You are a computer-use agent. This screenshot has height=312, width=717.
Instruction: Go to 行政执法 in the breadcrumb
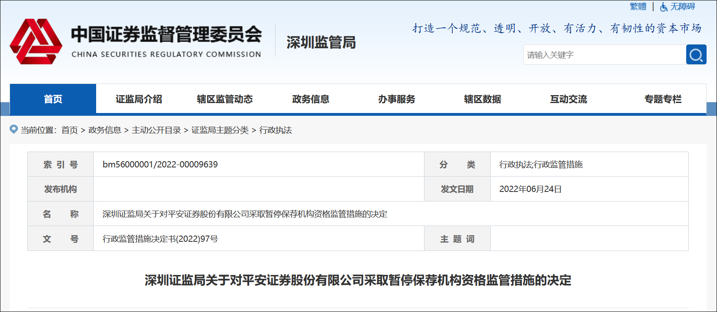coord(275,130)
